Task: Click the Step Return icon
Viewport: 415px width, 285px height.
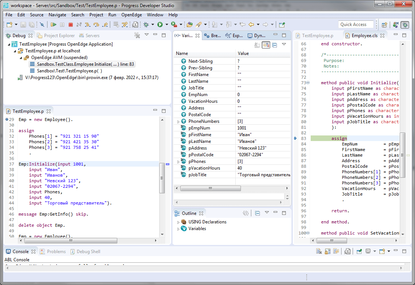Action: (105, 24)
